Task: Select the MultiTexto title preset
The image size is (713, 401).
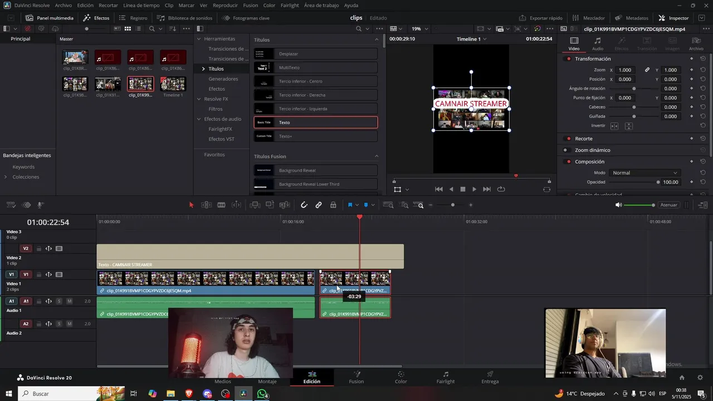Action: [x=315, y=67]
